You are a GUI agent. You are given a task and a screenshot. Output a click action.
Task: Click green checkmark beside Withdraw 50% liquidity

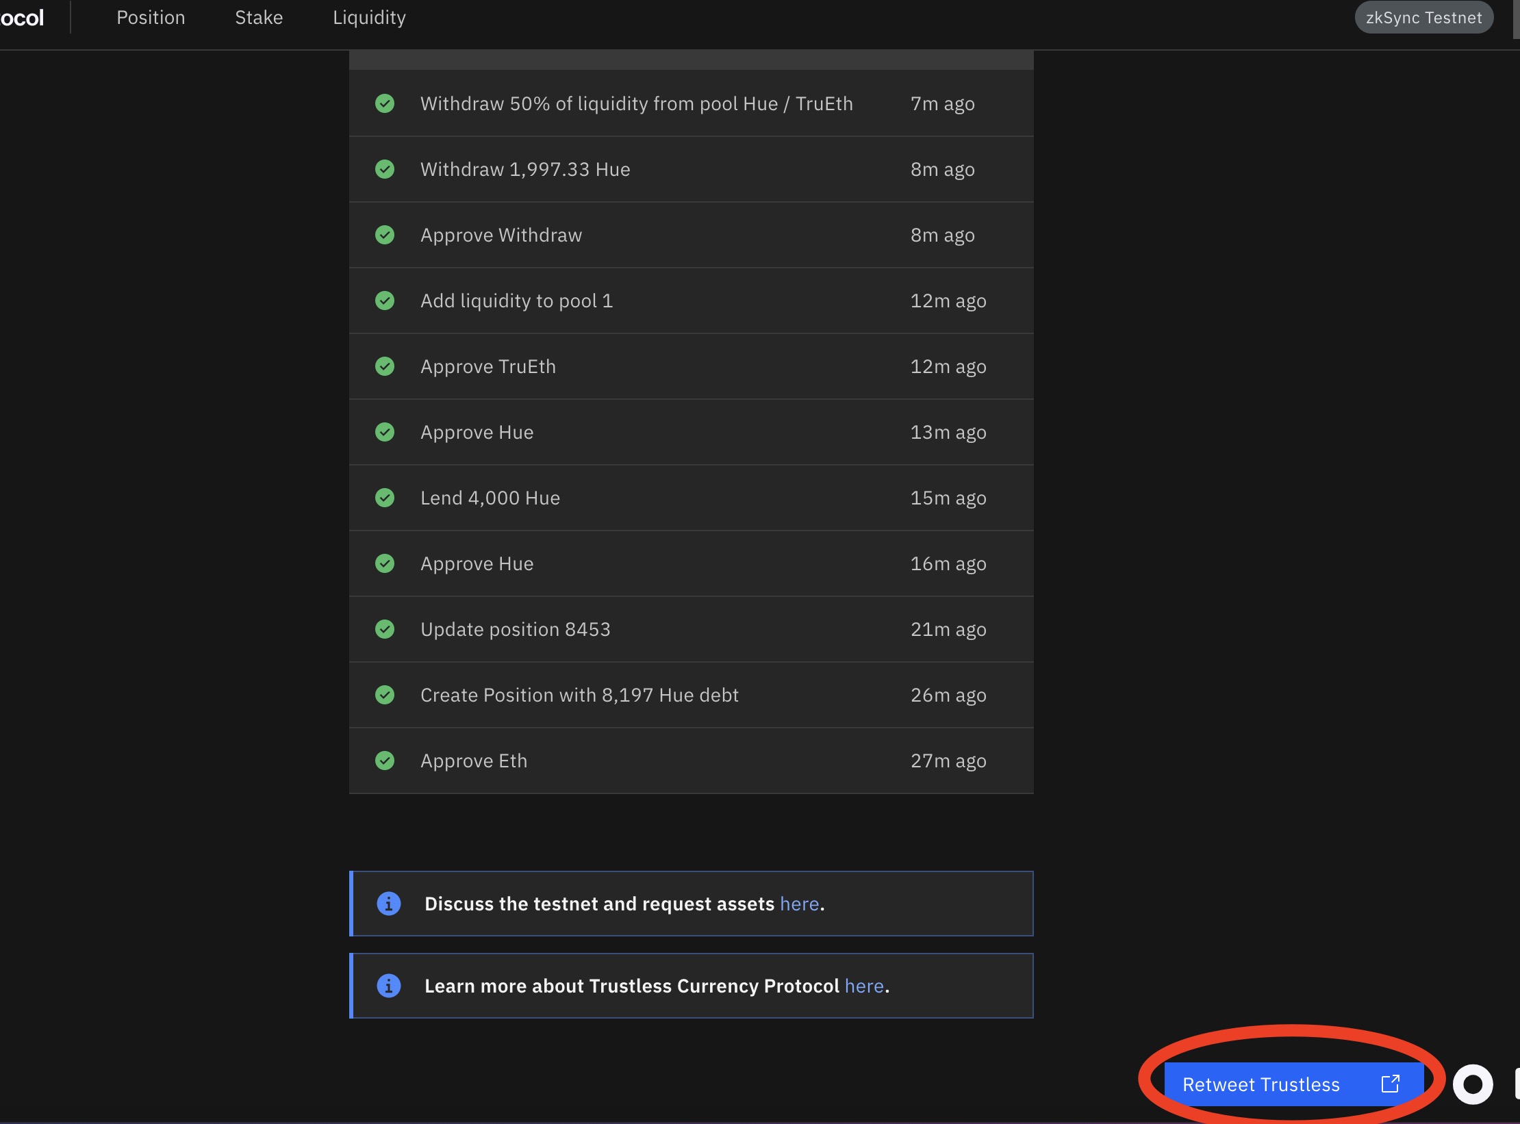click(x=385, y=103)
